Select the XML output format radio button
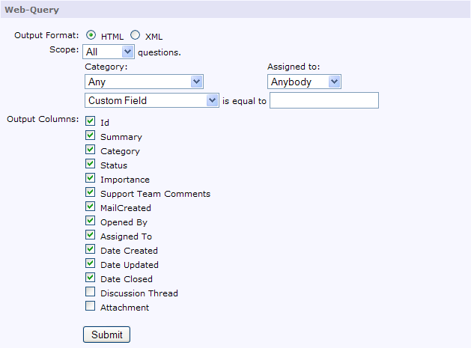471x348 pixels. tap(136, 35)
